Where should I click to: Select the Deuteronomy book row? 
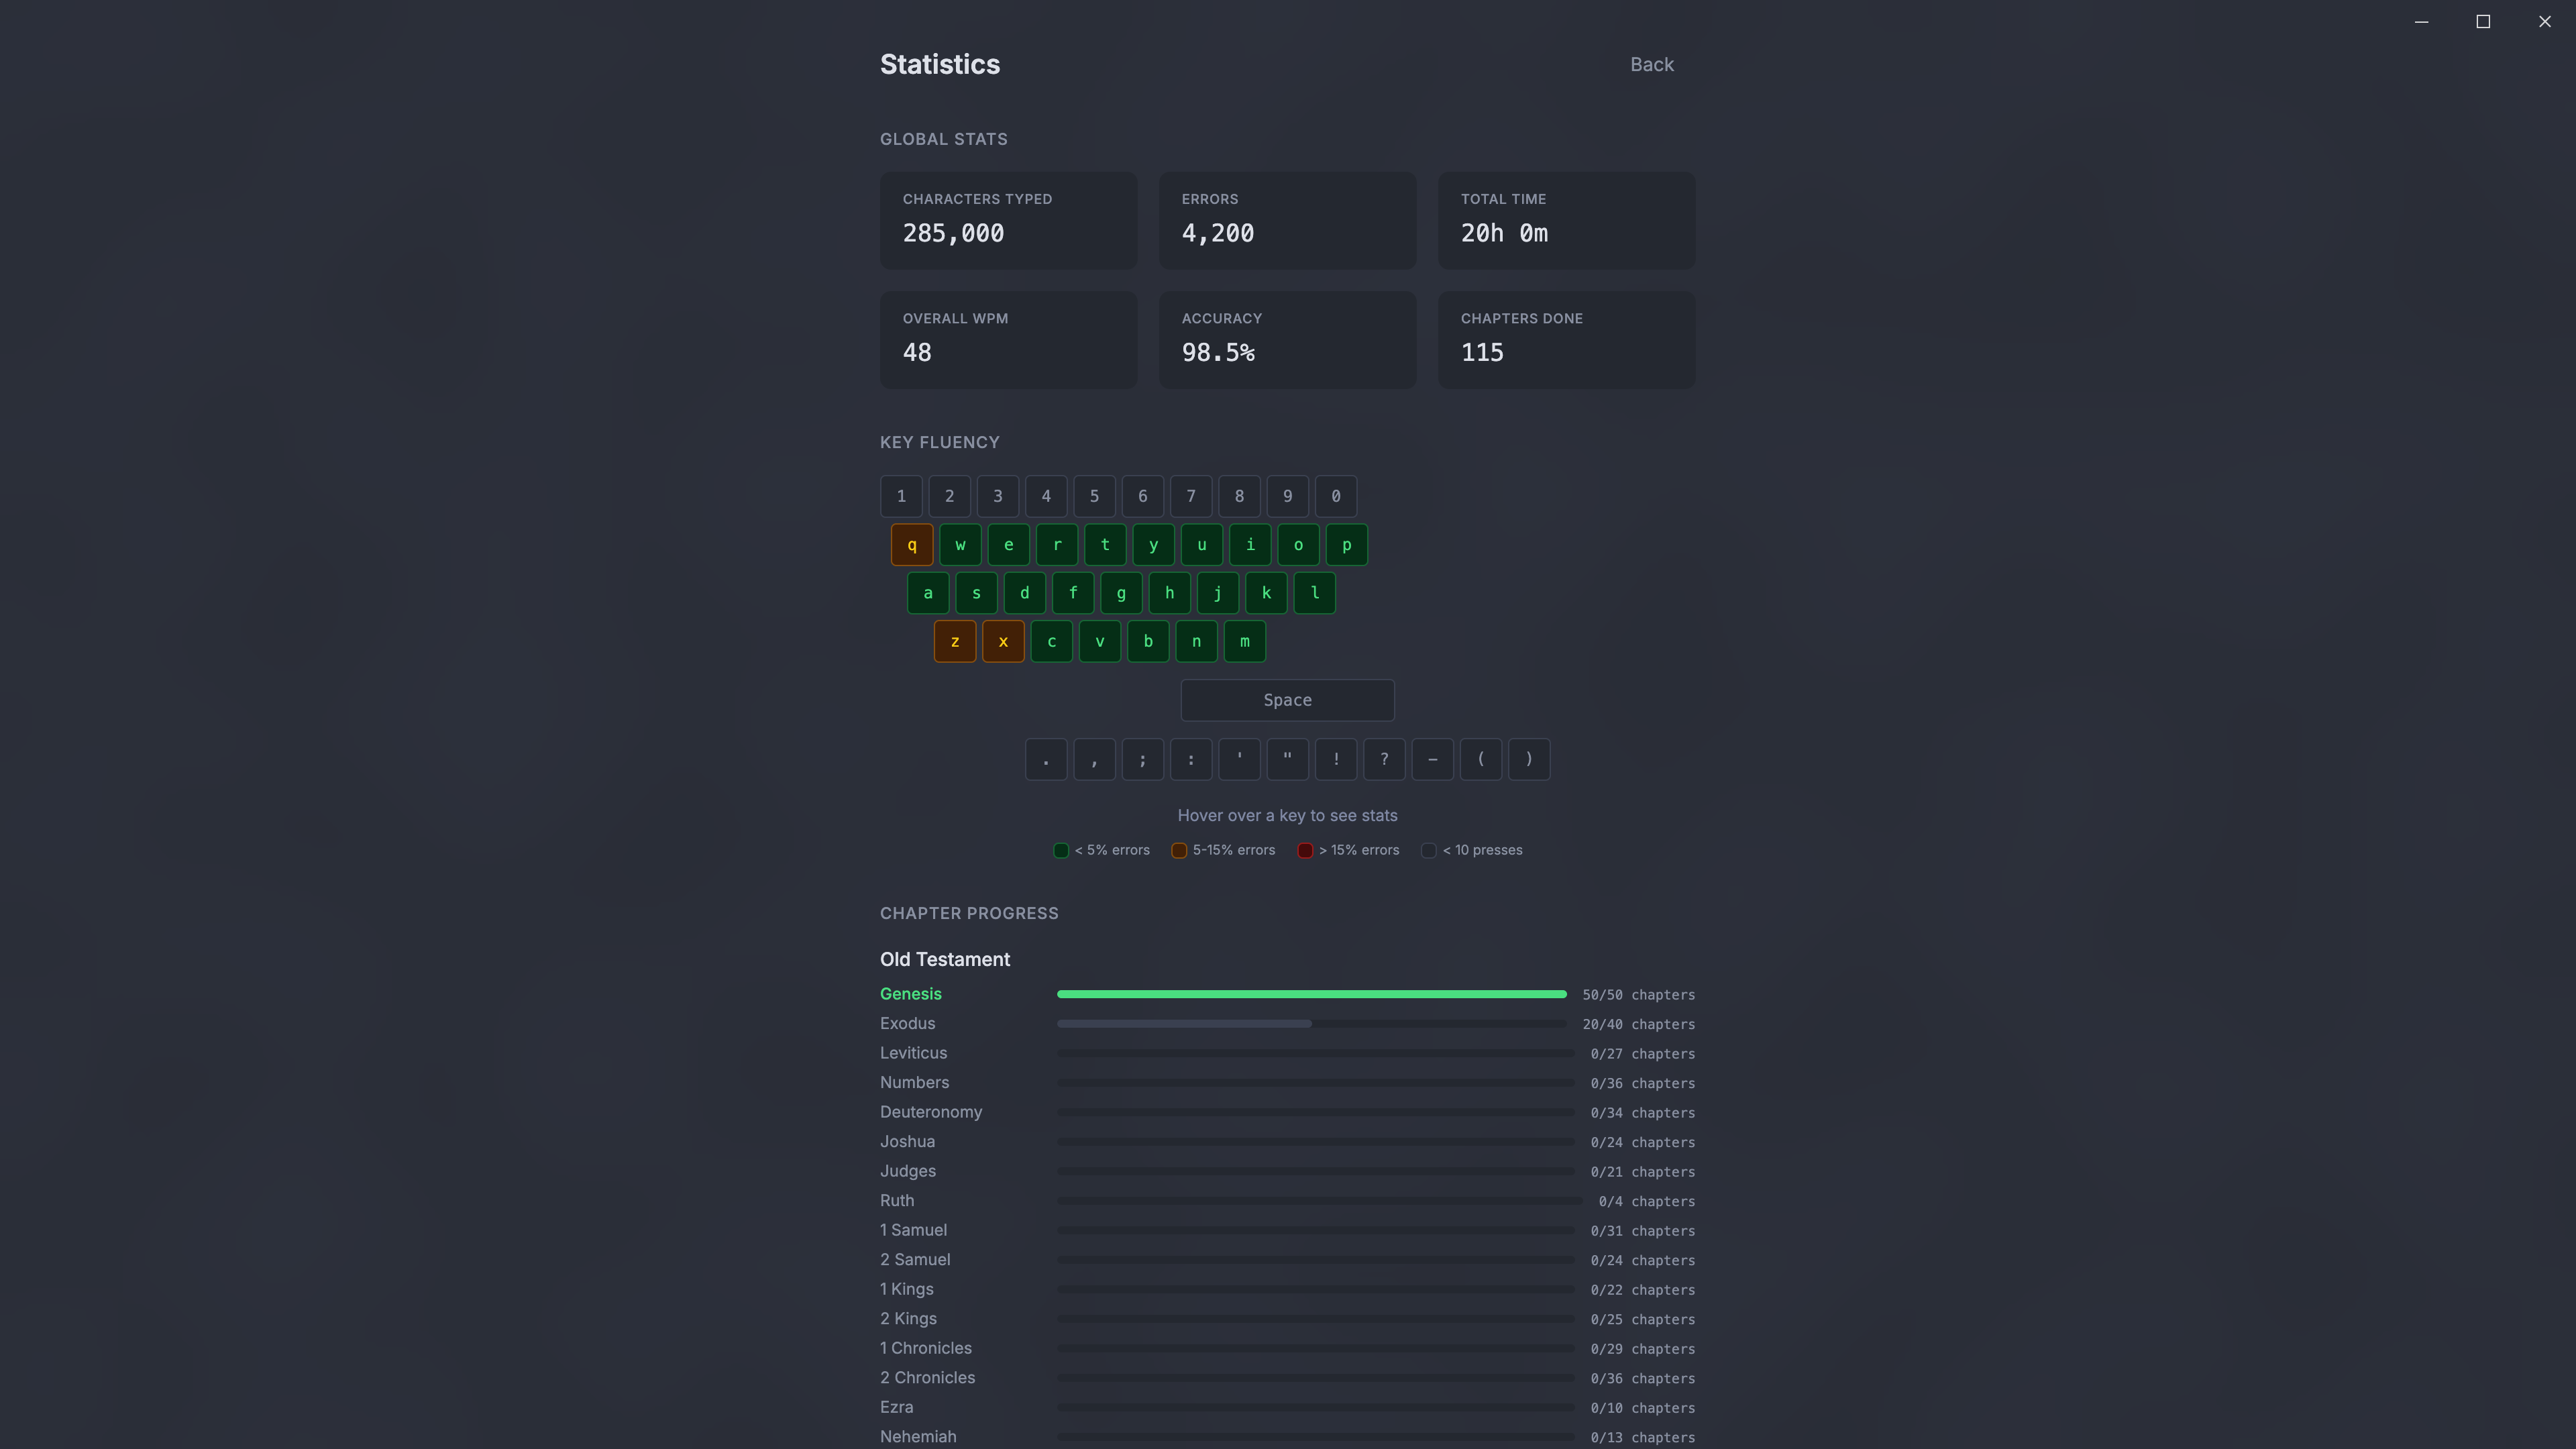click(x=1287, y=1112)
